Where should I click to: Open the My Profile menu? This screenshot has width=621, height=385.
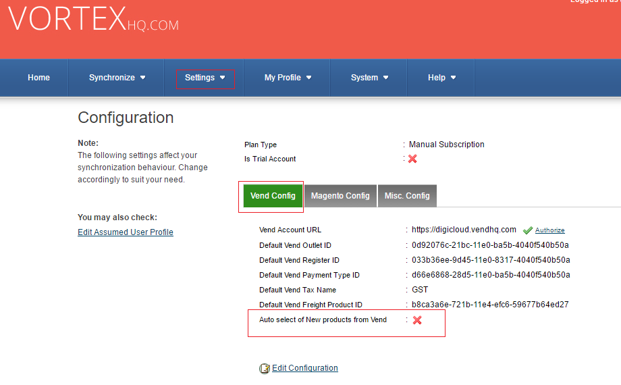click(x=288, y=78)
